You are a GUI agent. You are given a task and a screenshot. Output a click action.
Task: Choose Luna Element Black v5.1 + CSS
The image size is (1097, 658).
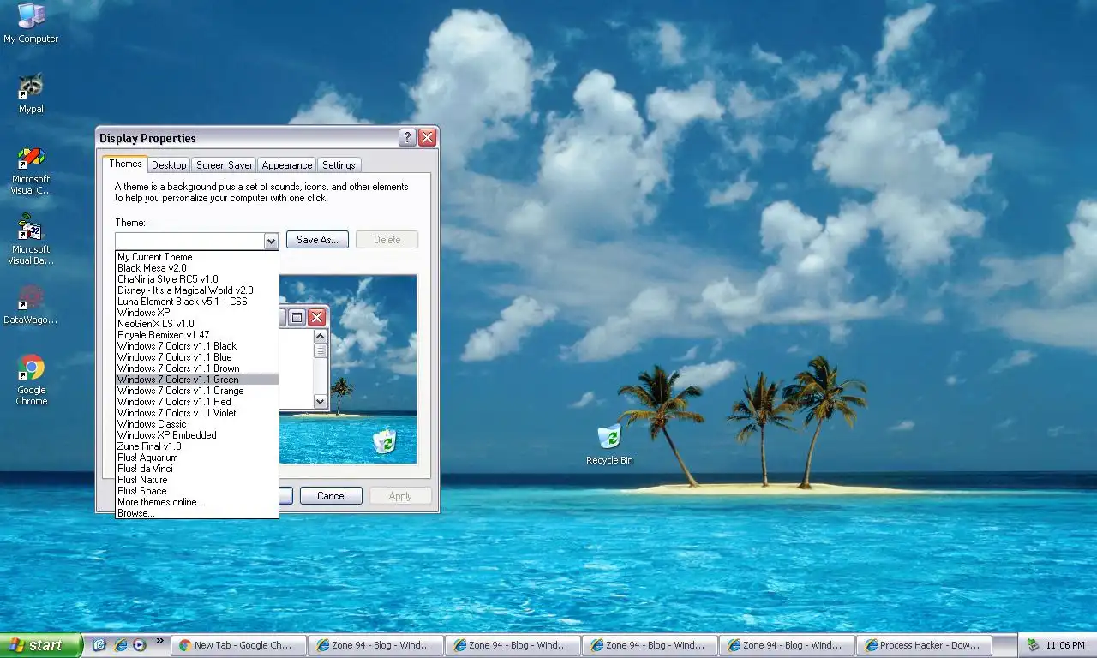197,302
